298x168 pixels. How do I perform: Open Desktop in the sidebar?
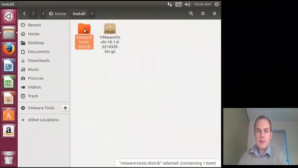click(44, 42)
